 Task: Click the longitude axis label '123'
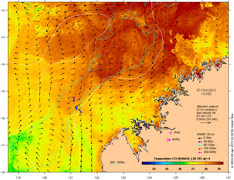[123, 177]
